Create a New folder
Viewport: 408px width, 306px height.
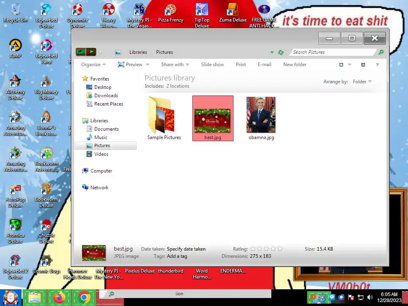click(295, 65)
